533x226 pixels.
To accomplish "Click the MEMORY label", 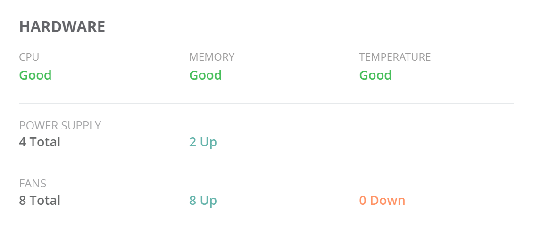I will [212, 57].
